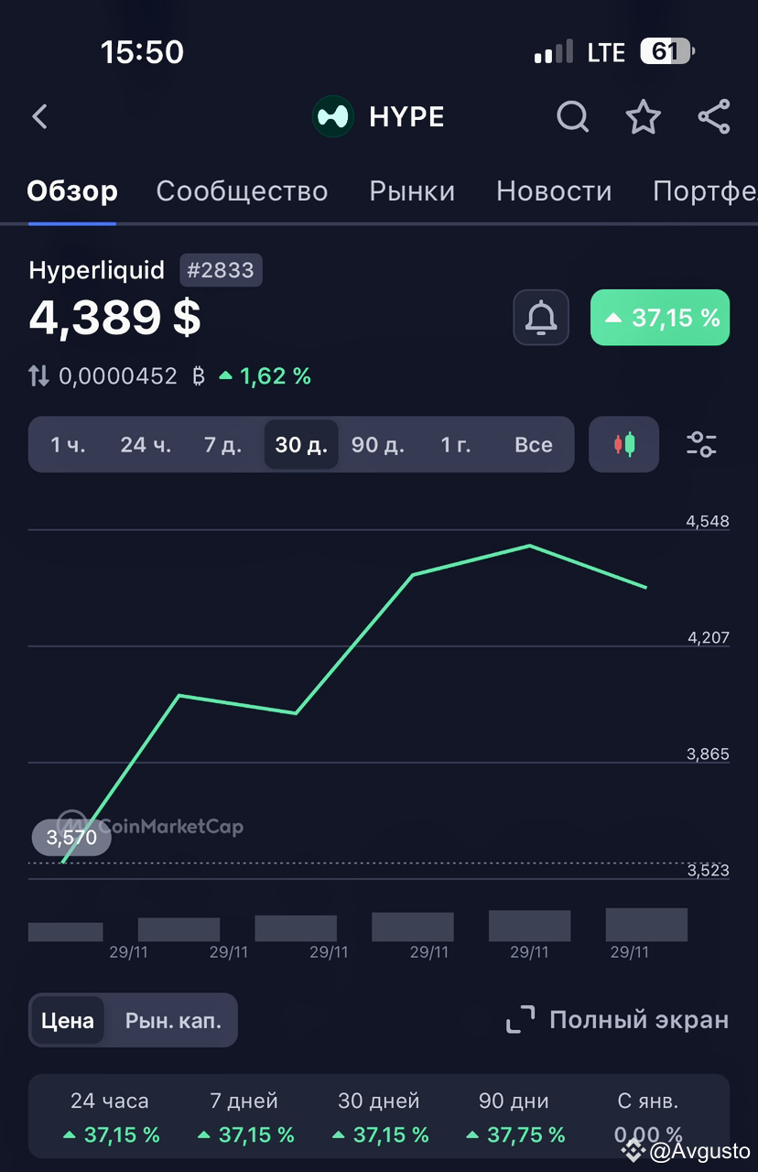Set a price alert with the bell icon
758x1172 pixels.
[540, 317]
